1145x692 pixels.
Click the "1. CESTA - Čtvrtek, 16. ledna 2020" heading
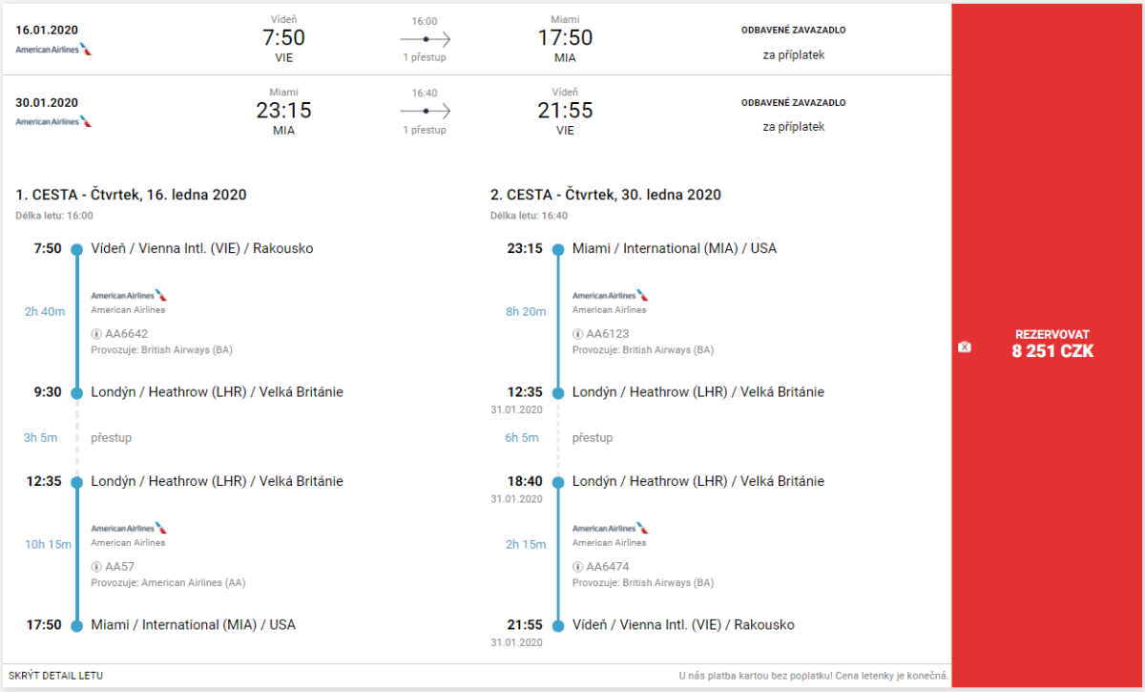click(x=131, y=195)
